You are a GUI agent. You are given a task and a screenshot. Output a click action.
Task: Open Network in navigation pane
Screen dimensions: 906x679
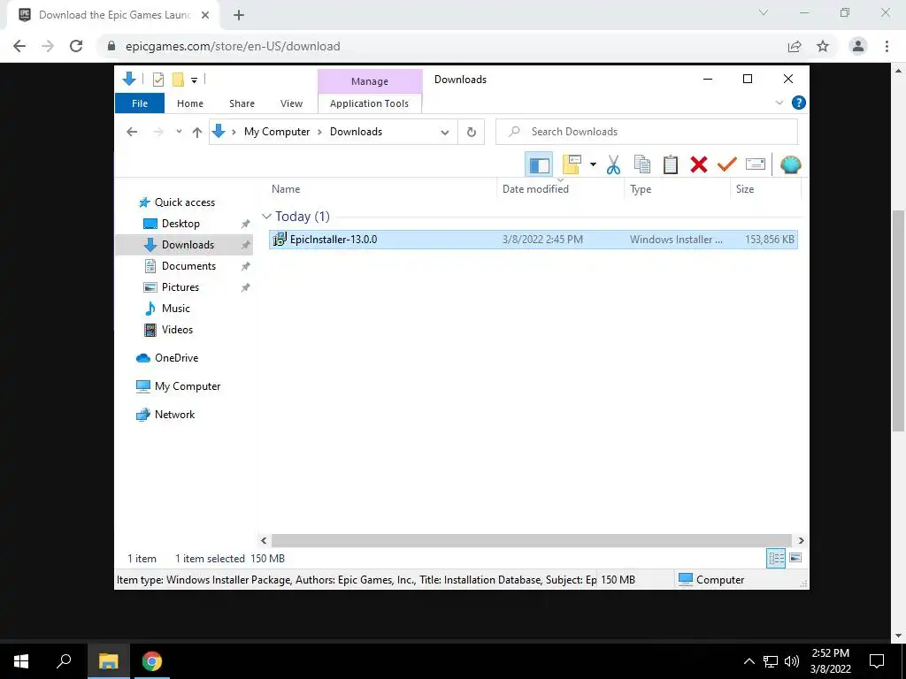coord(174,415)
